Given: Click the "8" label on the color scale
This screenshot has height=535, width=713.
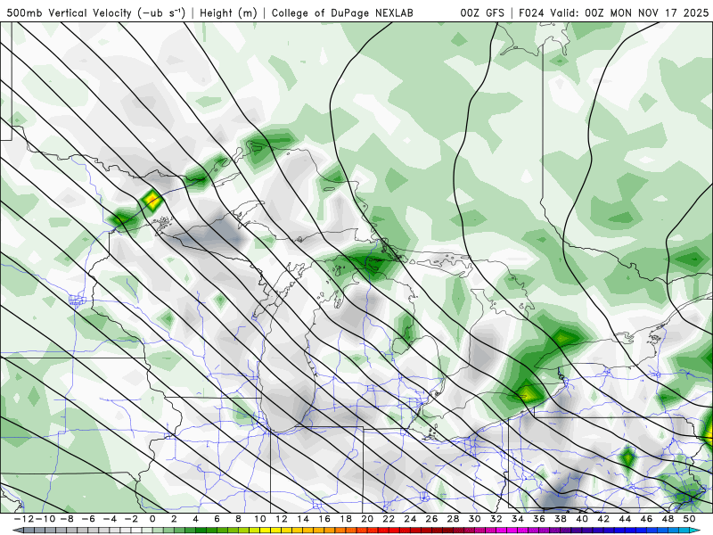Looking at the screenshot, I should click(x=238, y=519).
